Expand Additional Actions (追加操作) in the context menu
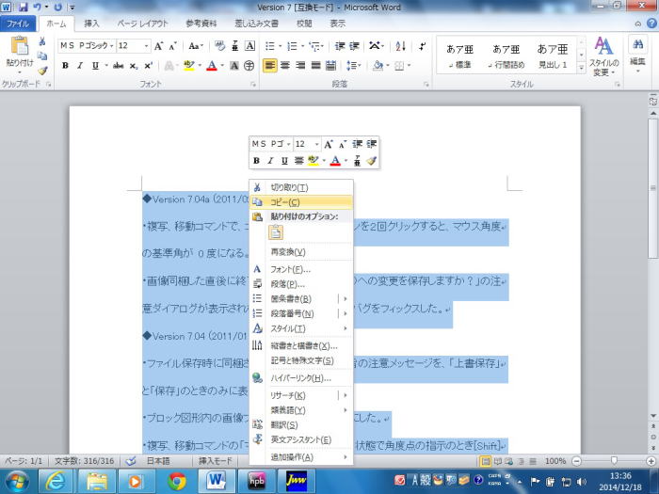 (301, 457)
